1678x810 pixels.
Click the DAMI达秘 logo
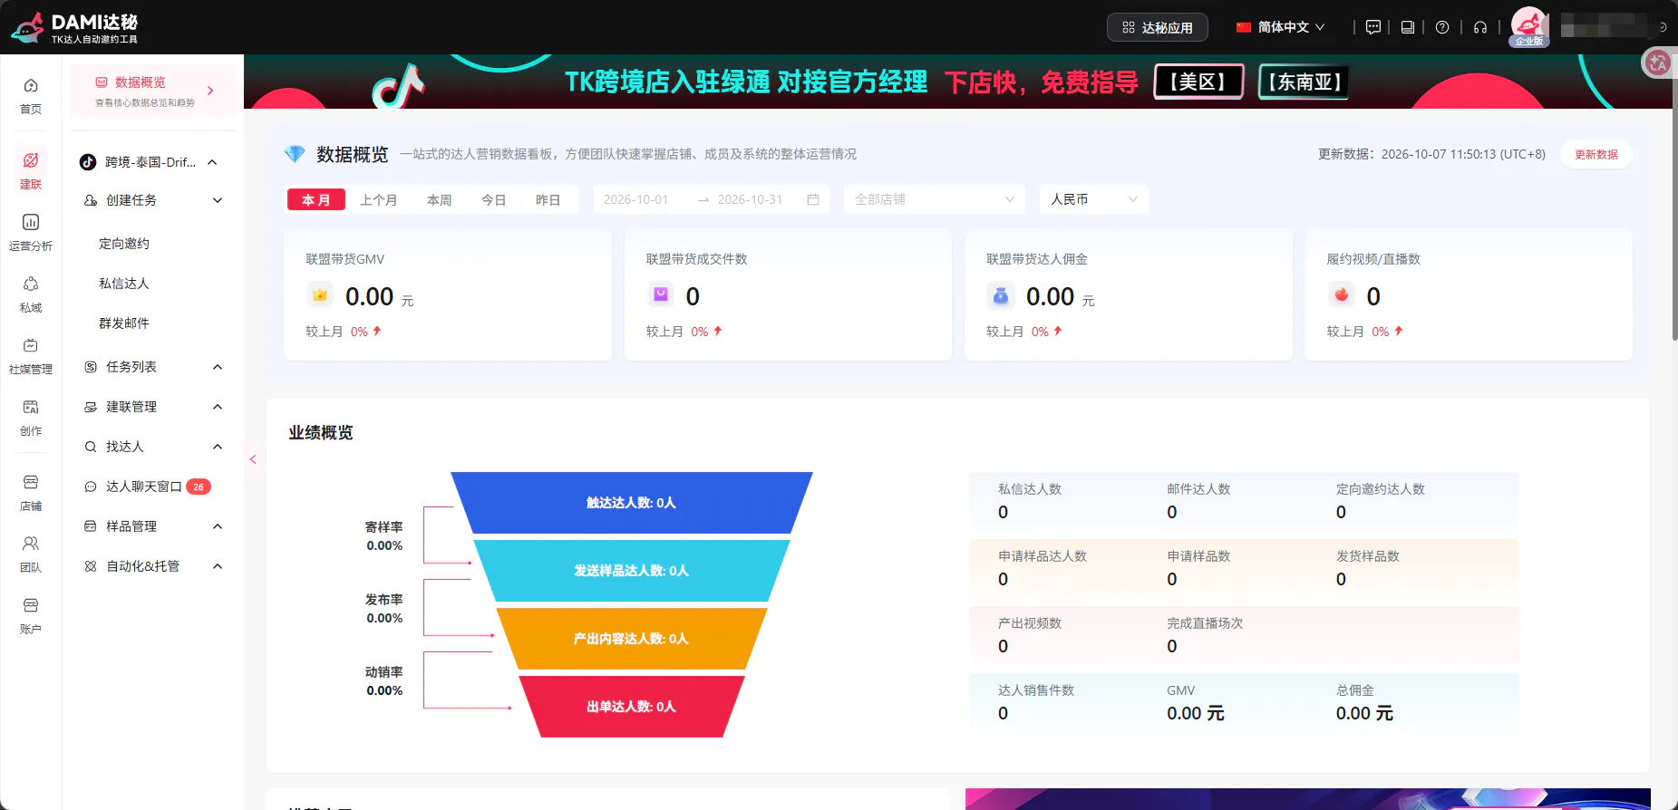(74, 27)
